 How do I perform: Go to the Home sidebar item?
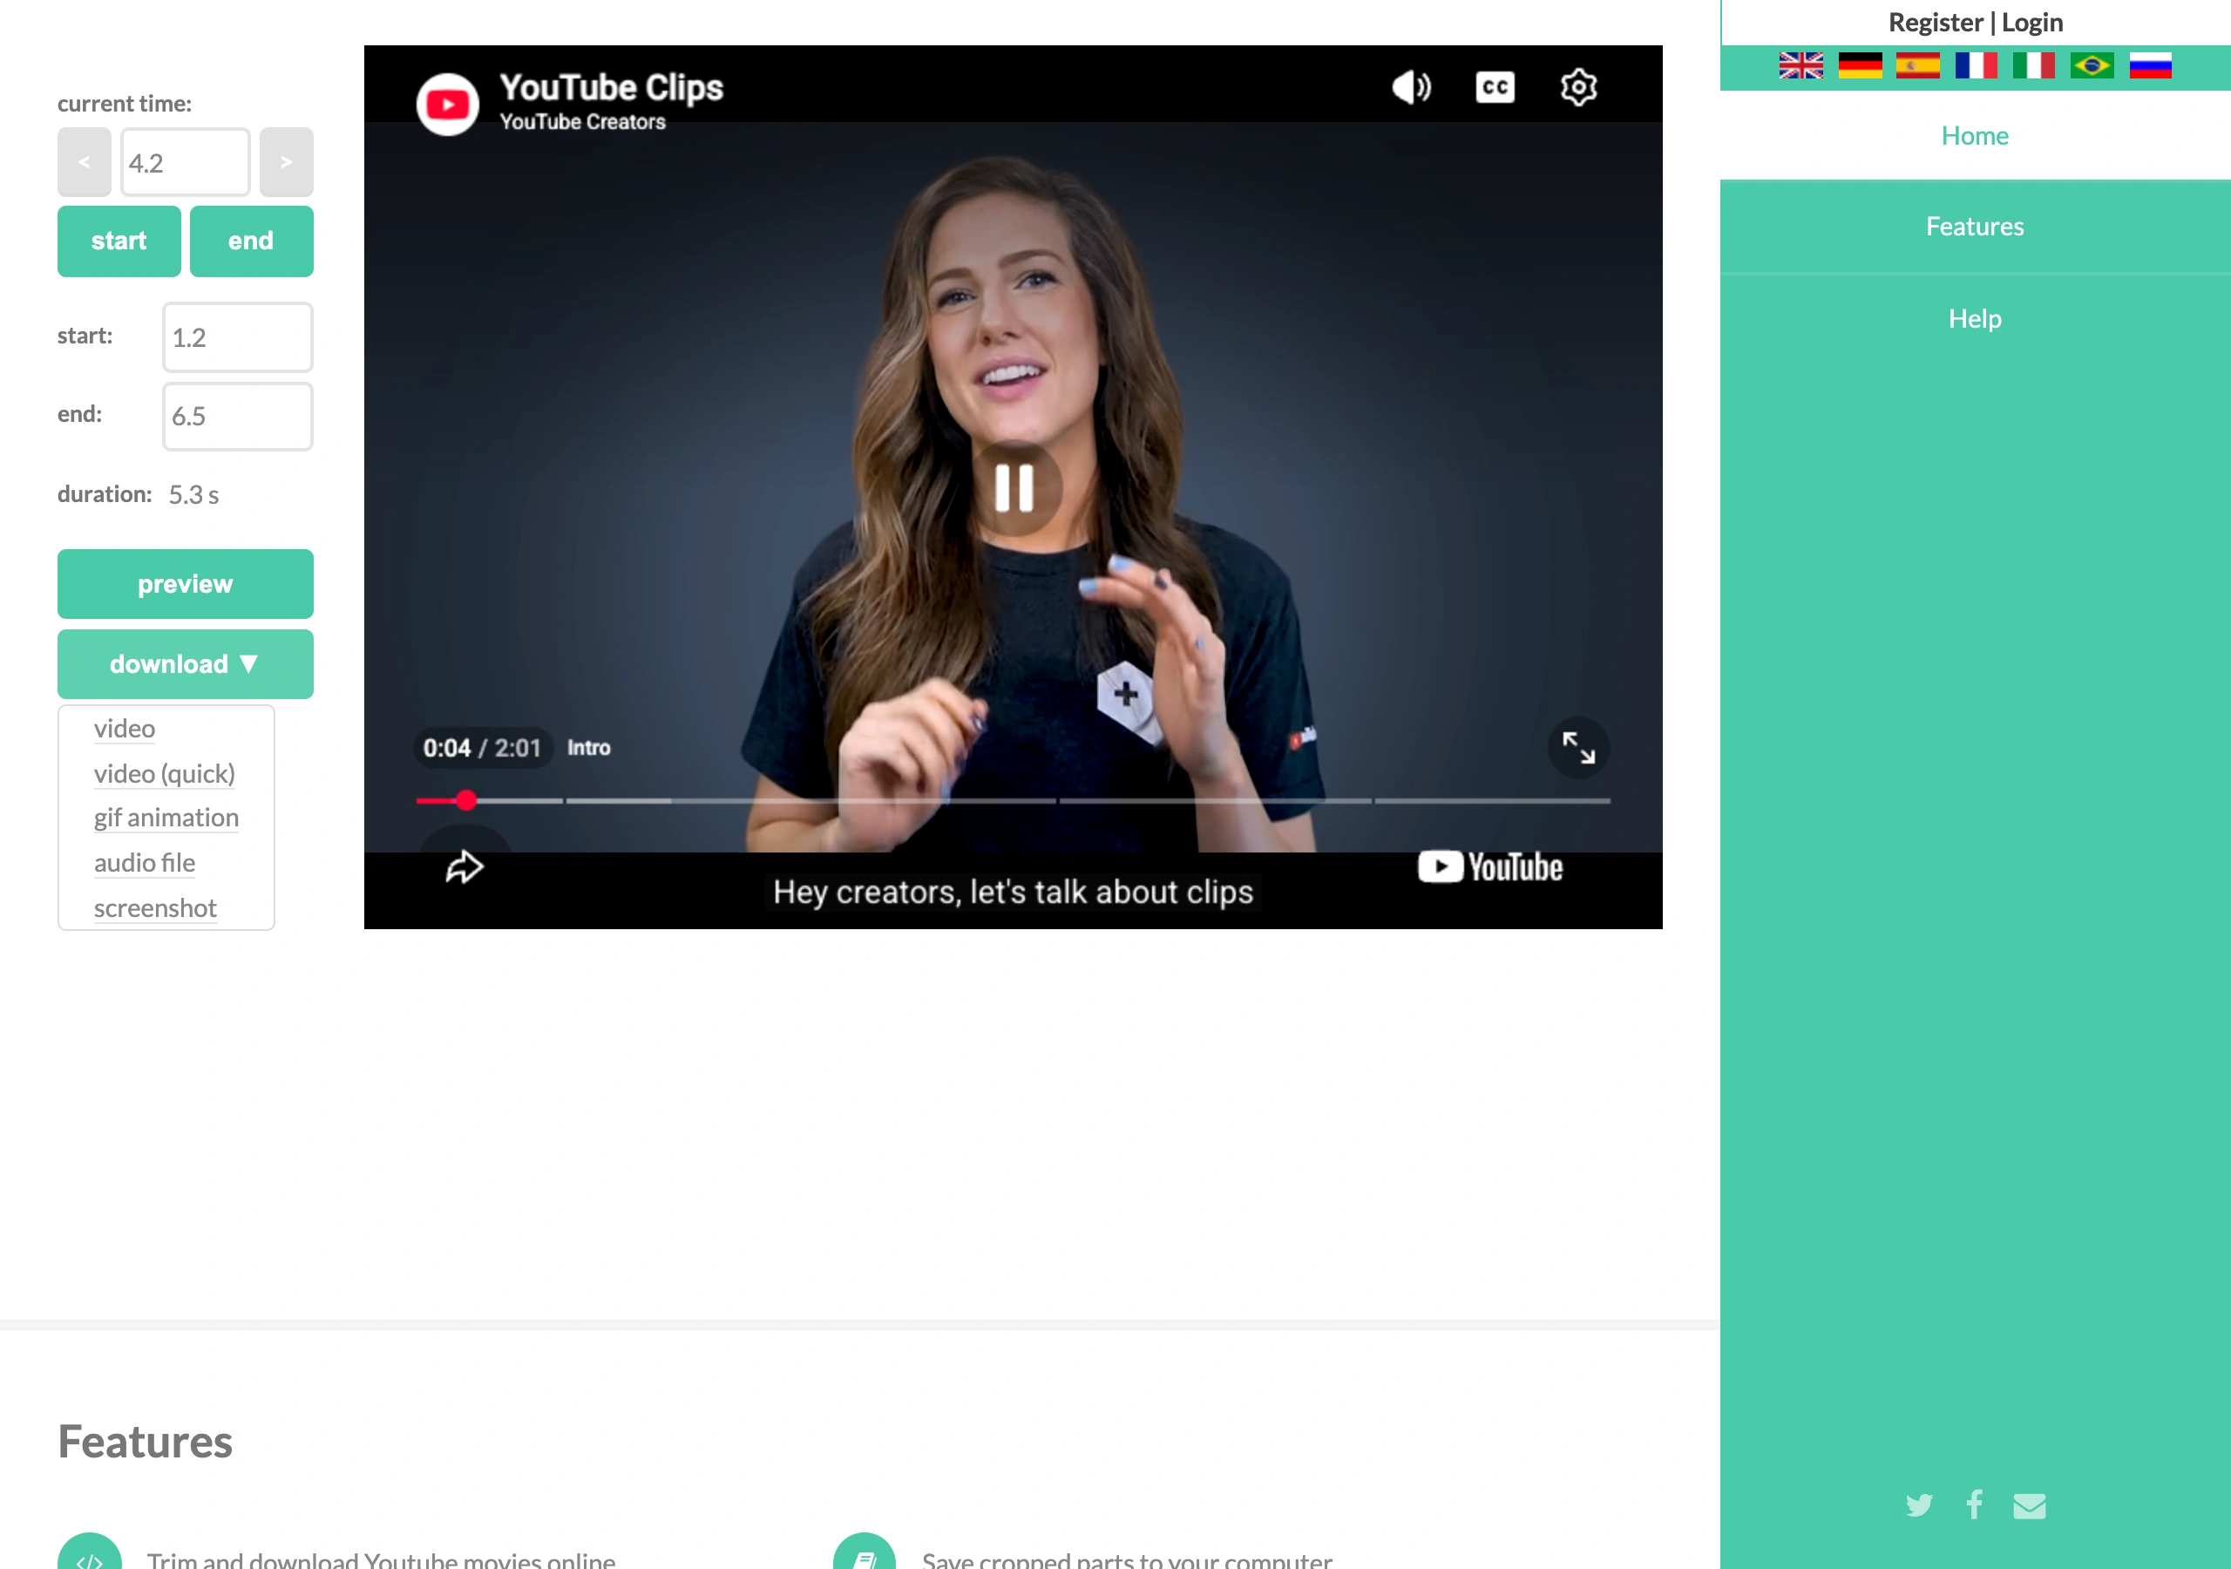[x=1975, y=135]
